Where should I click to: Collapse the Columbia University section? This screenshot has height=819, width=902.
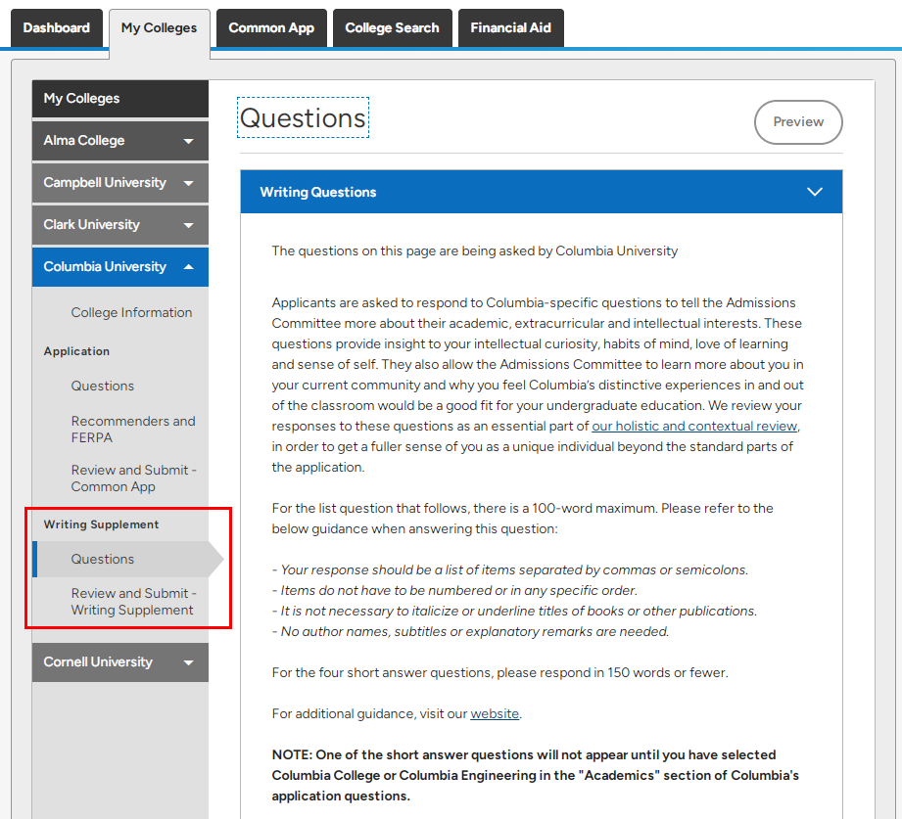120,267
